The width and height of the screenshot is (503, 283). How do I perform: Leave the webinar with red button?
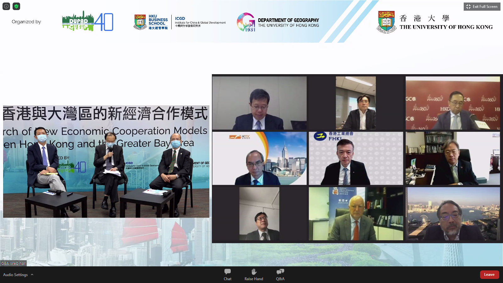click(489, 275)
